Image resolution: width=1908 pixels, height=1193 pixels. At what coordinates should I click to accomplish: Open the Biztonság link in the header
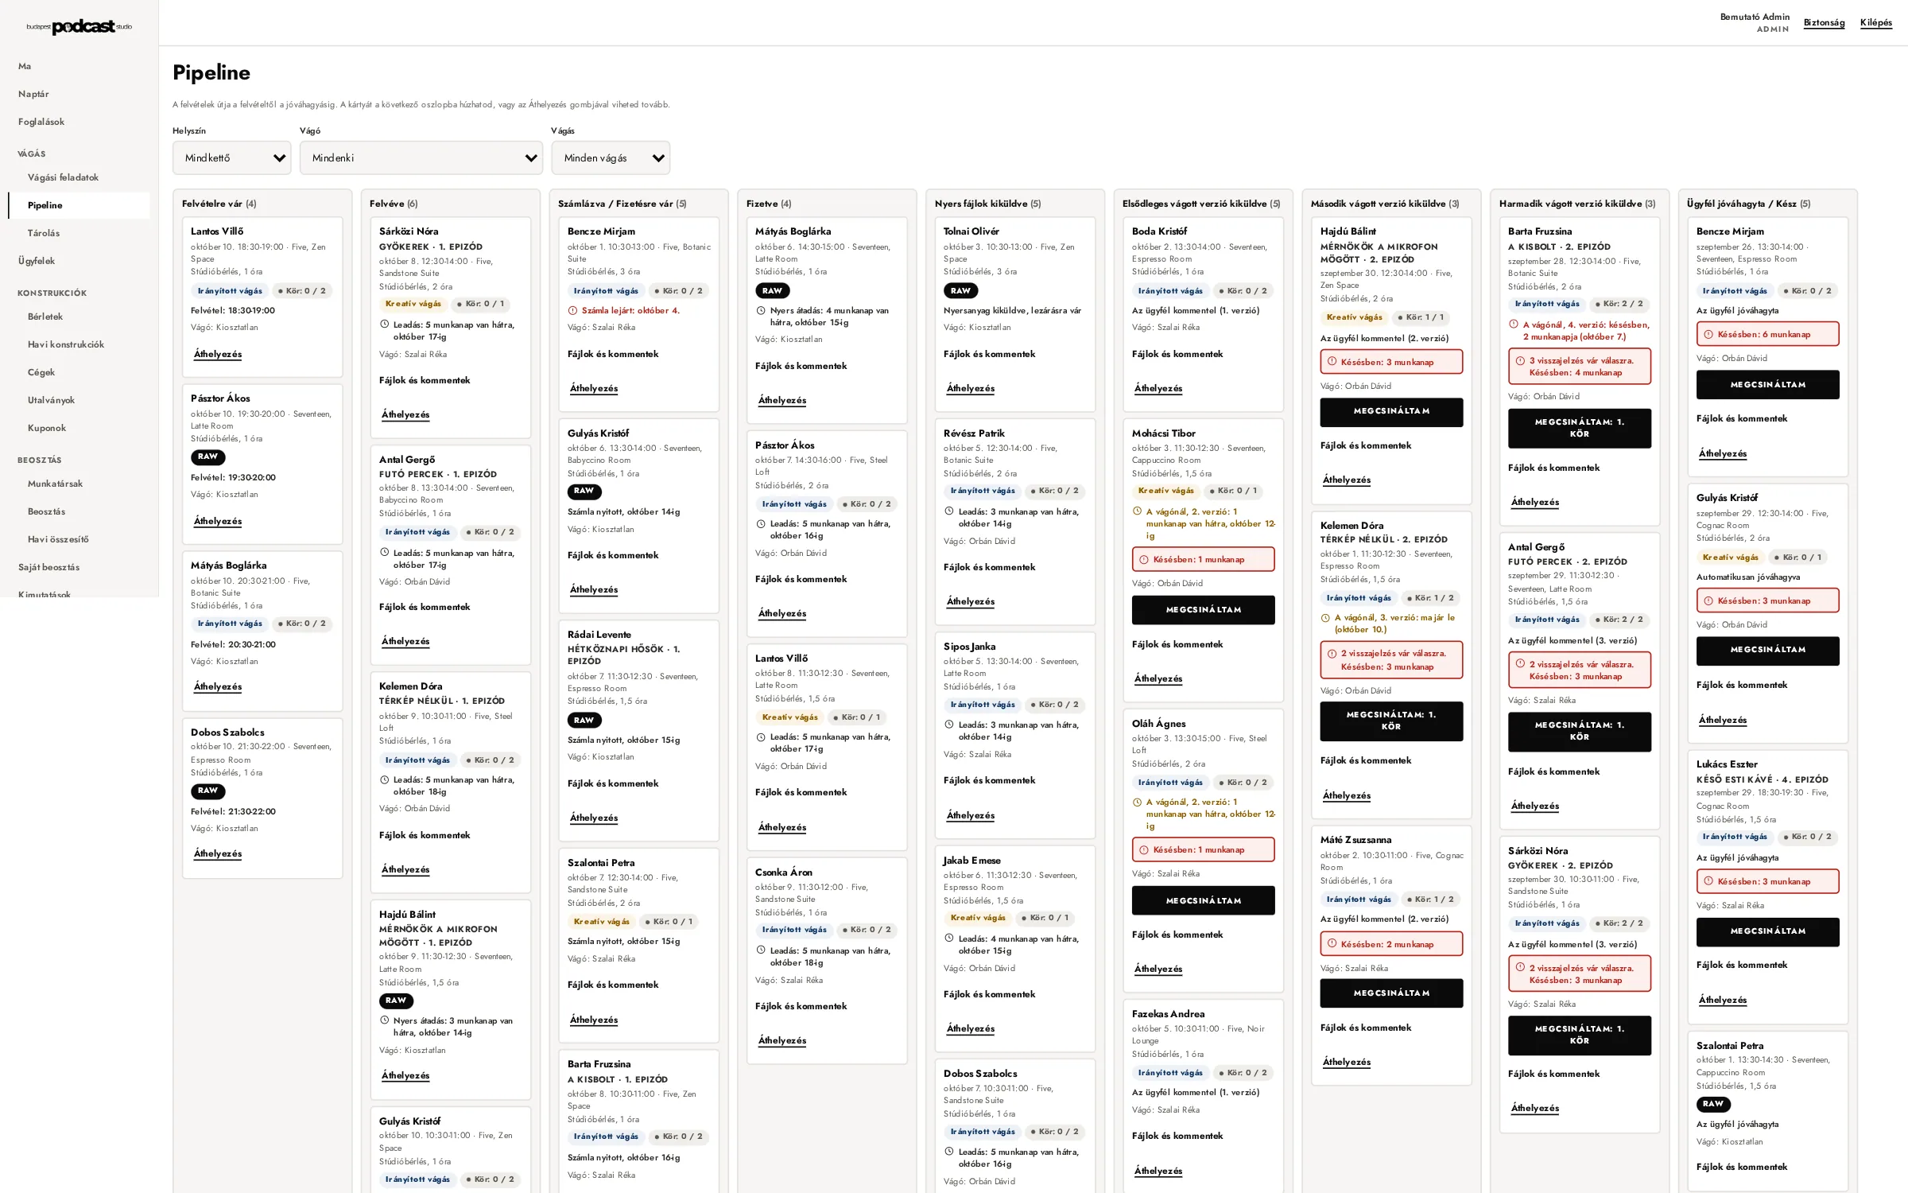(x=1824, y=22)
